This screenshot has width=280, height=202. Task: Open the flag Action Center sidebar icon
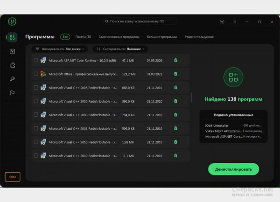pyautogui.click(x=12, y=93)
